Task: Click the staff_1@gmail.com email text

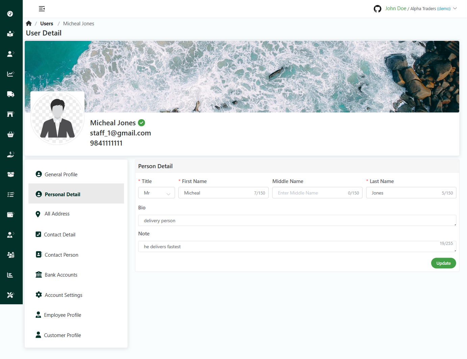Action: 121,133
